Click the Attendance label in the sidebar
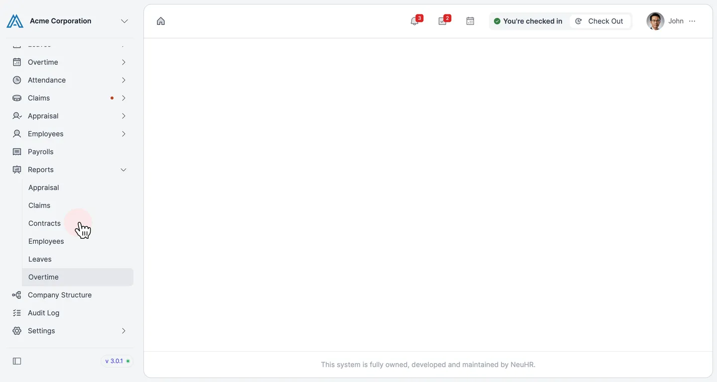The image size is (717, 382). (x=47, y=80)
